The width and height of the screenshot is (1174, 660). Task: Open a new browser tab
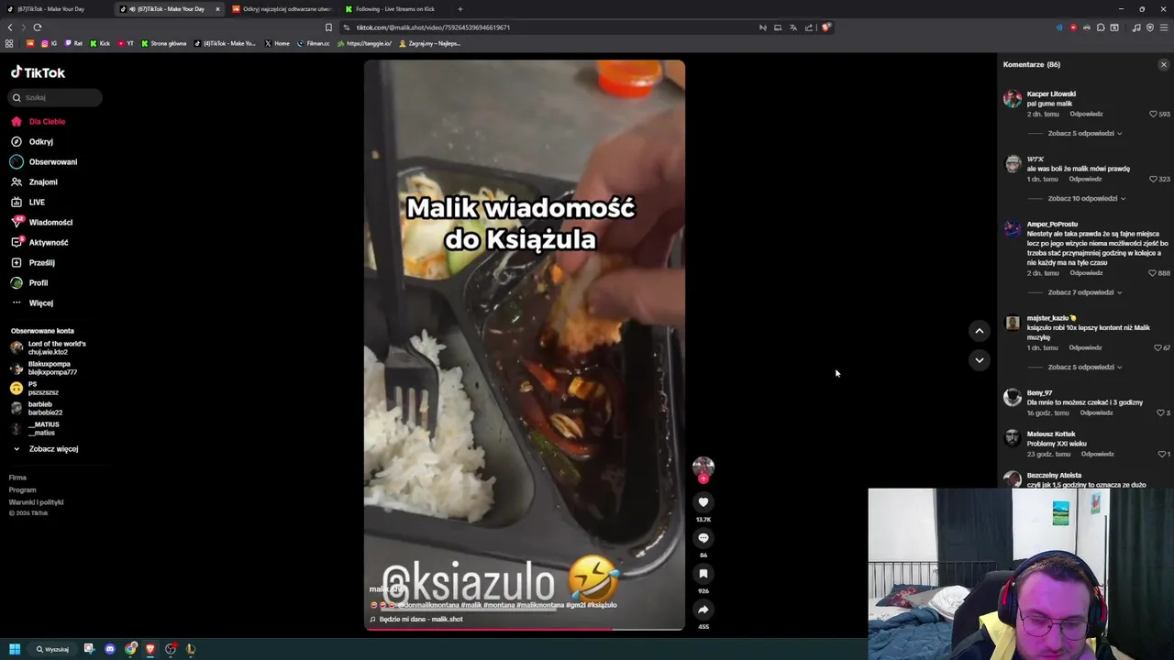tap(460, 9)
